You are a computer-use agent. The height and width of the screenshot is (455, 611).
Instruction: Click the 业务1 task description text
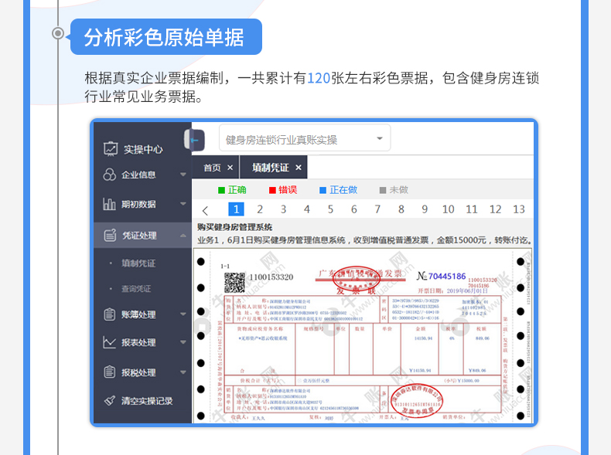(364, 240)
